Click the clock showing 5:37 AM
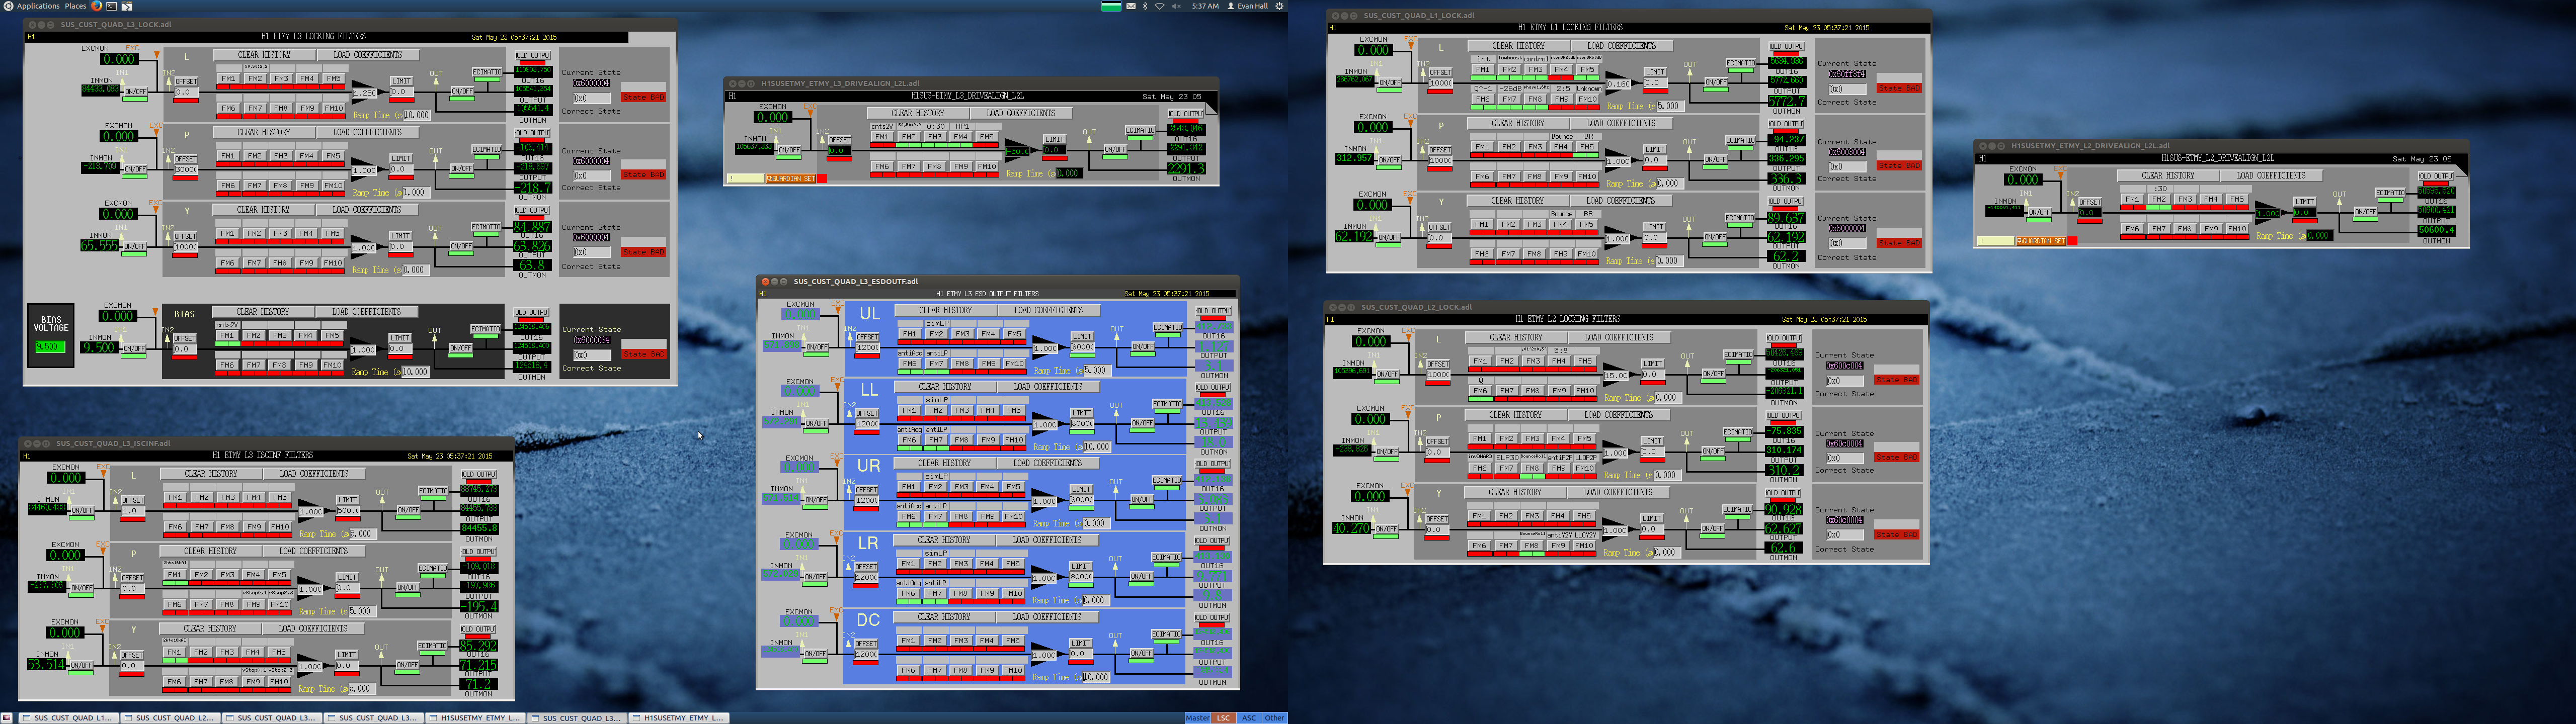The height and width of the screenshot is (724, 2576). click(x=1205, y=6)
